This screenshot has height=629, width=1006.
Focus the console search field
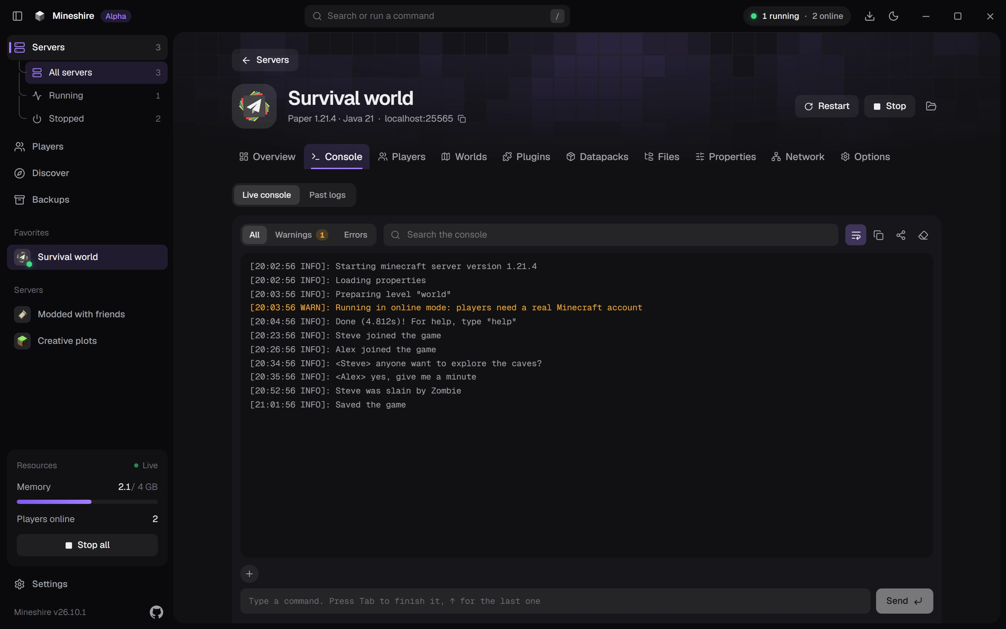point(611,235)
